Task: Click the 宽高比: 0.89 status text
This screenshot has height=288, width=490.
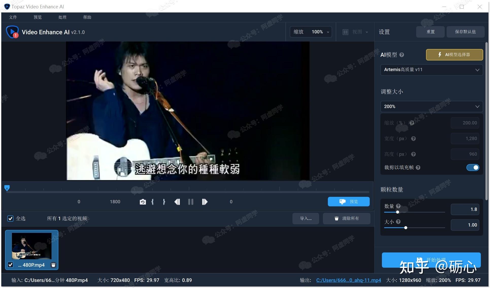Action: (x=178, y=280)
